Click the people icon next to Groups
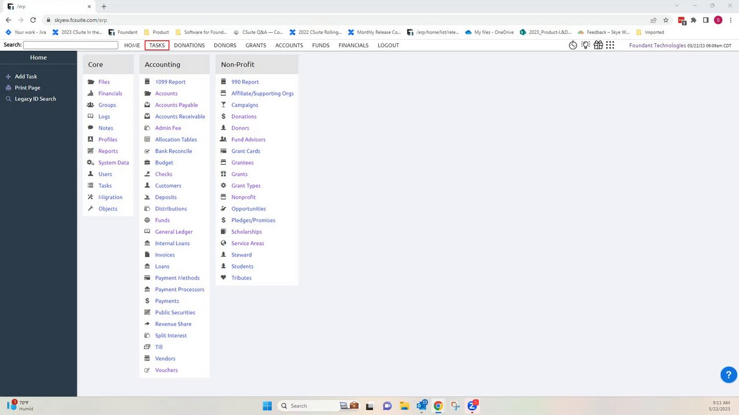The image size is (739, 415). (91, 105)
